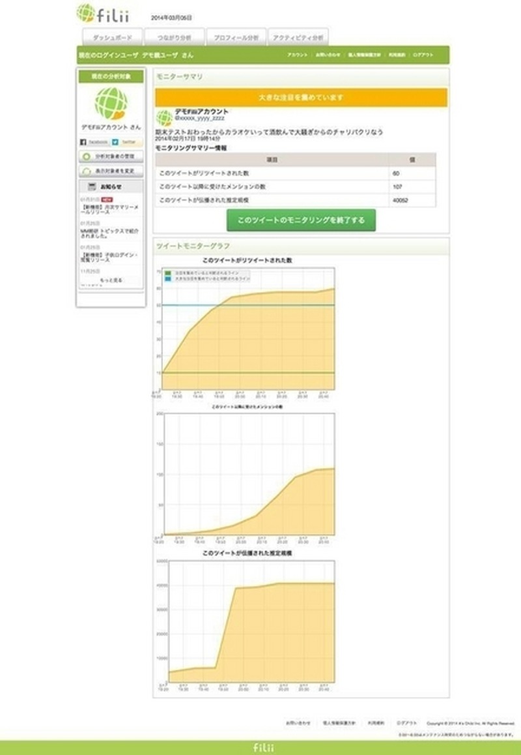The height and width of the screenshot is (755, 521).
Task: Click the small avatar beside デモfiliiアカウント tweet
Action: 164,118
